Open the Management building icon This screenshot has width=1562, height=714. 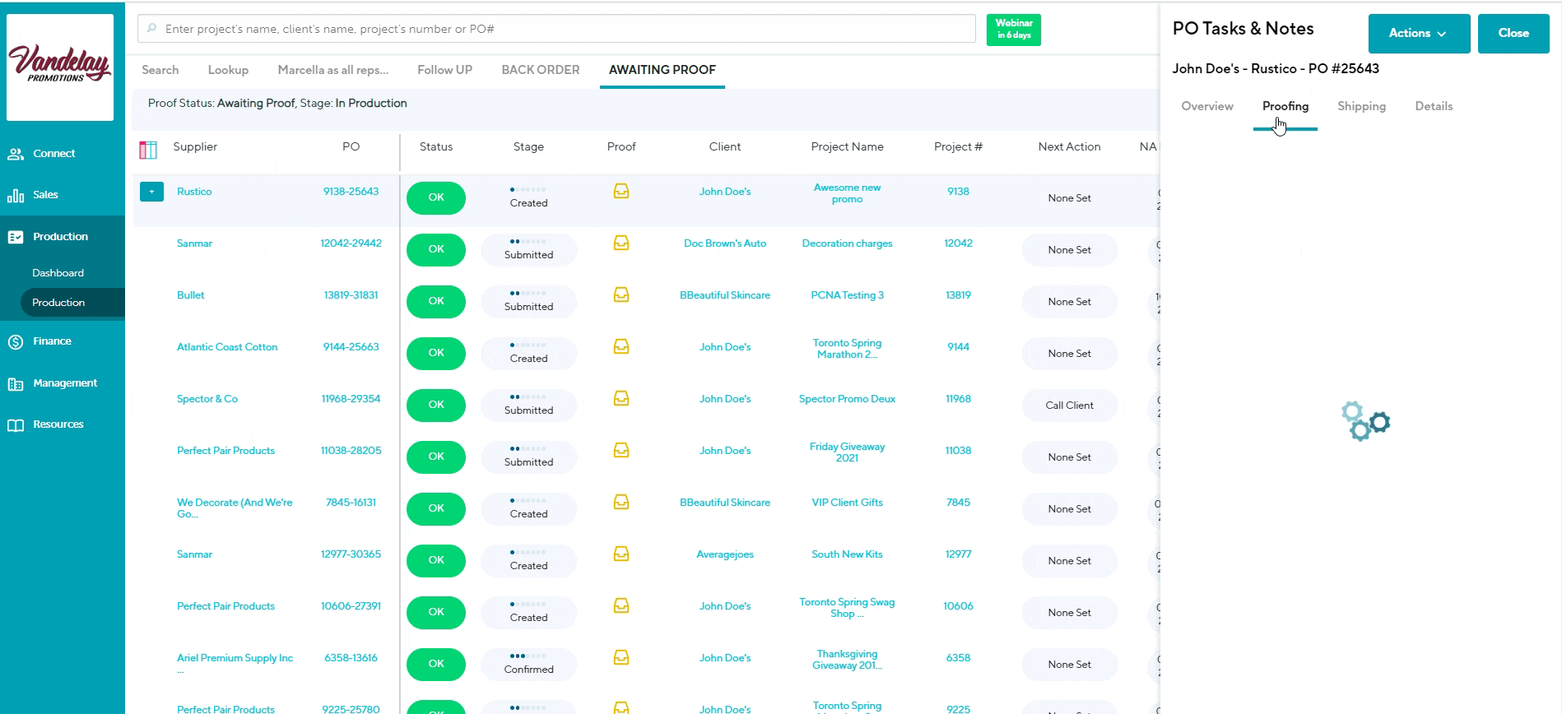pos(16,384)
